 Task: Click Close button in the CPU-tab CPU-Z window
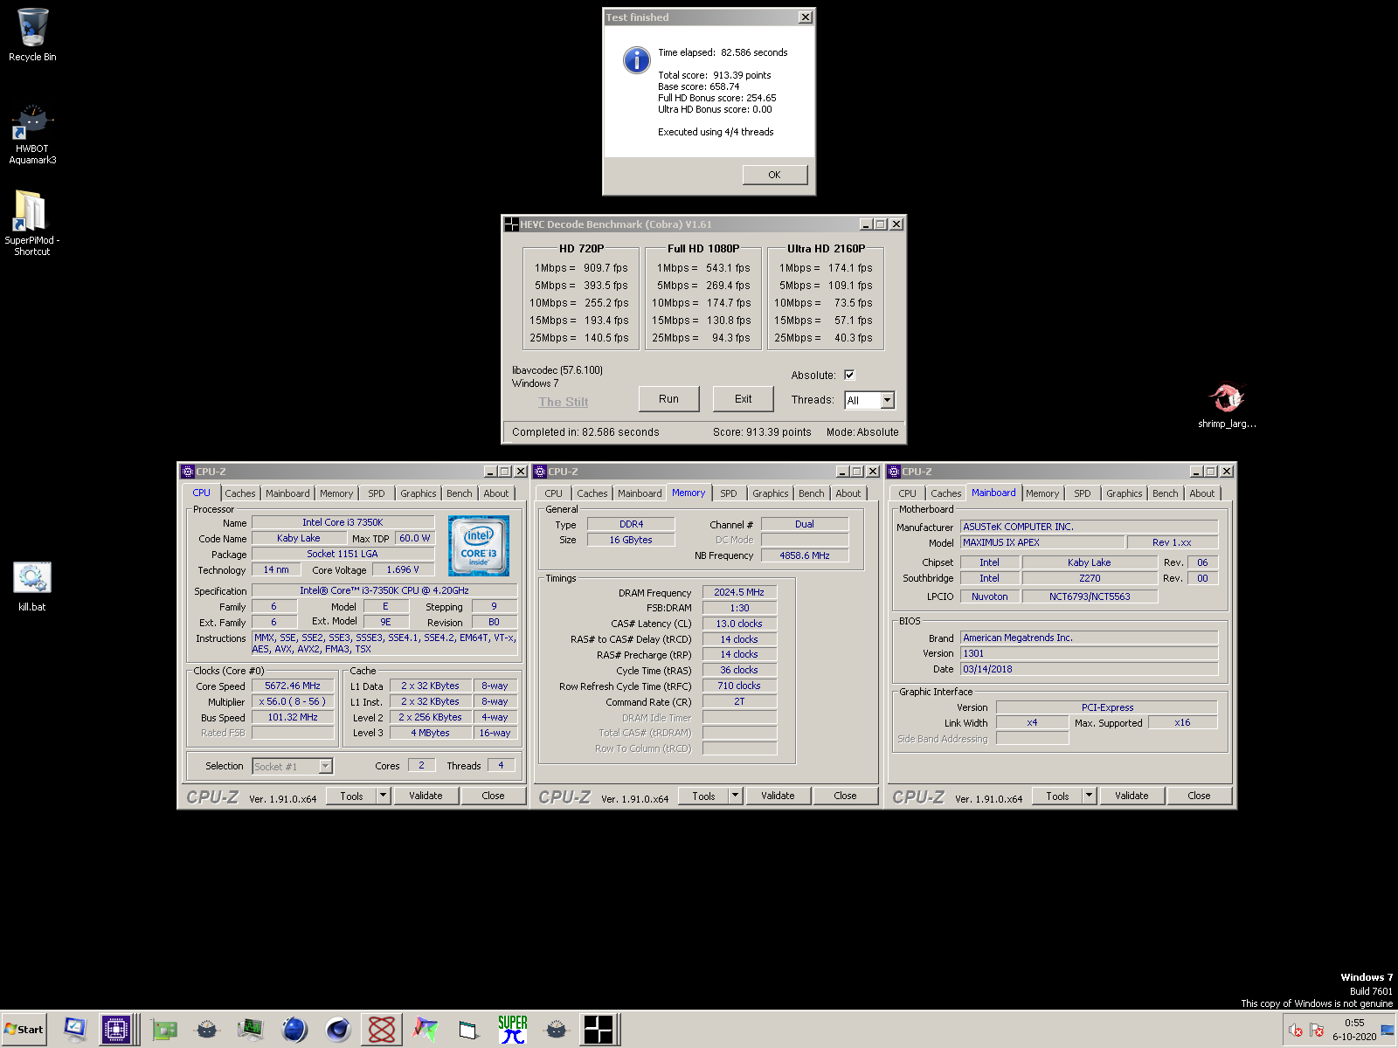click(493, 796)
